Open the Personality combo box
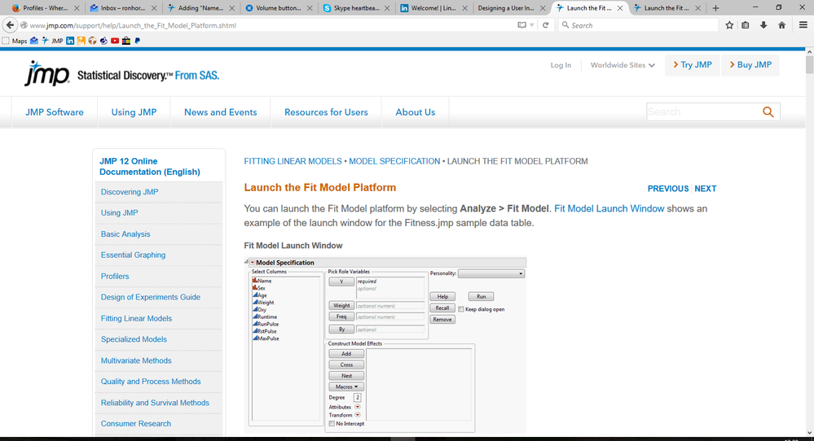The height and width of the screenshot is (441, 814). coord(491,273)
